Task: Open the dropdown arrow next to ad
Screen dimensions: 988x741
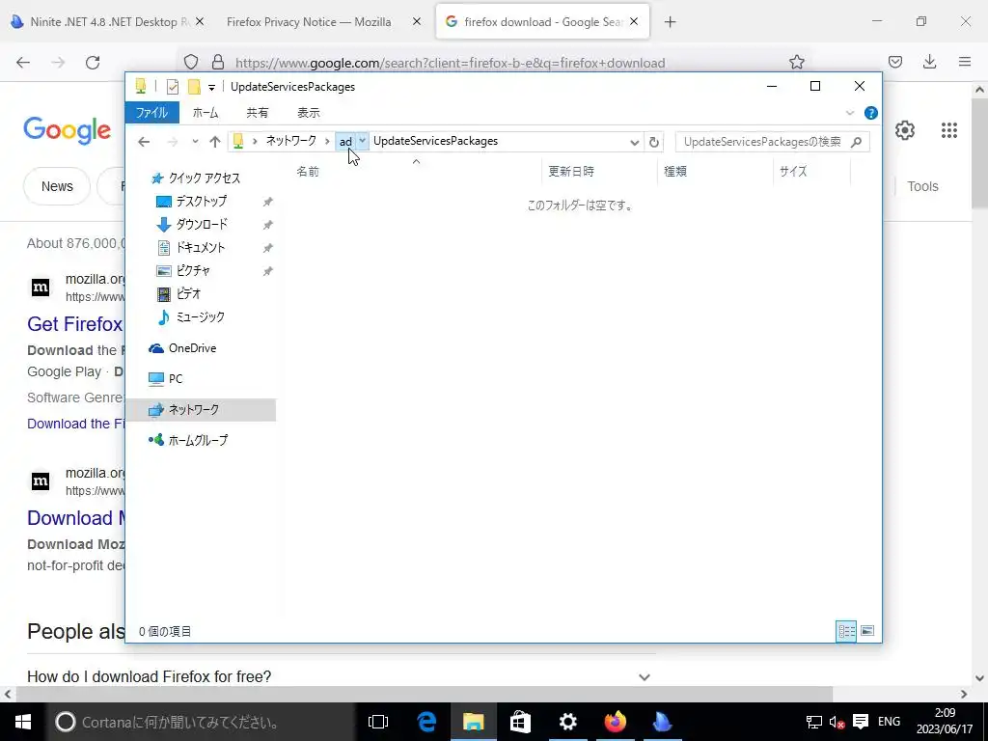Action: coord(363,141)
